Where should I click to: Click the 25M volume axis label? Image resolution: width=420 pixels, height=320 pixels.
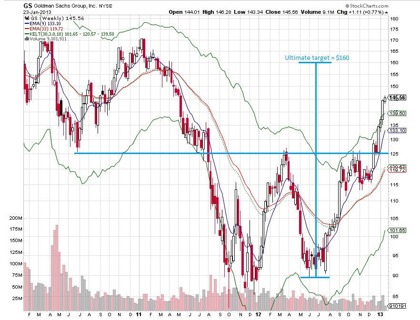[x=17, y=298]
